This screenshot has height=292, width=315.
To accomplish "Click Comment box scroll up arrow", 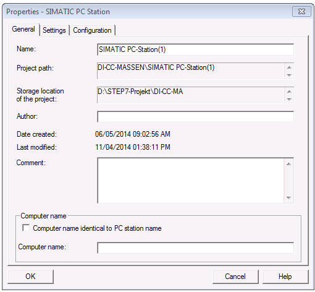I will tap(289, 164).
